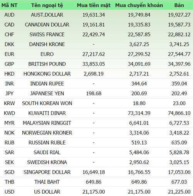Select the Tên ngoại tệ column header
The width and height of the screenshot is (193, 196).
tap(47, 5)
